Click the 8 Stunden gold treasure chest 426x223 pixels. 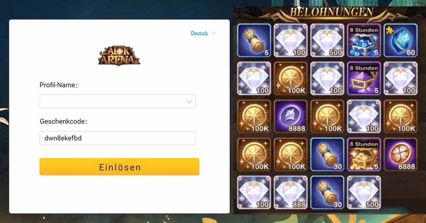click(364, 155)
